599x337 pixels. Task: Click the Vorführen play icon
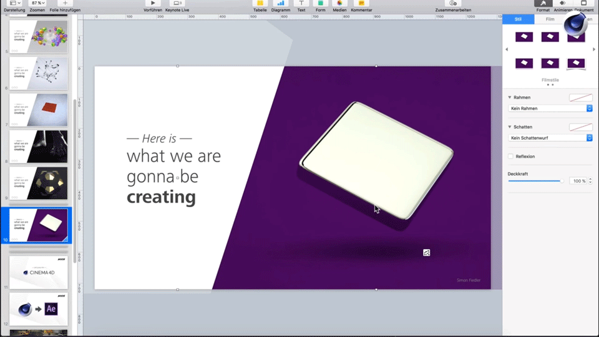(153, 3)
